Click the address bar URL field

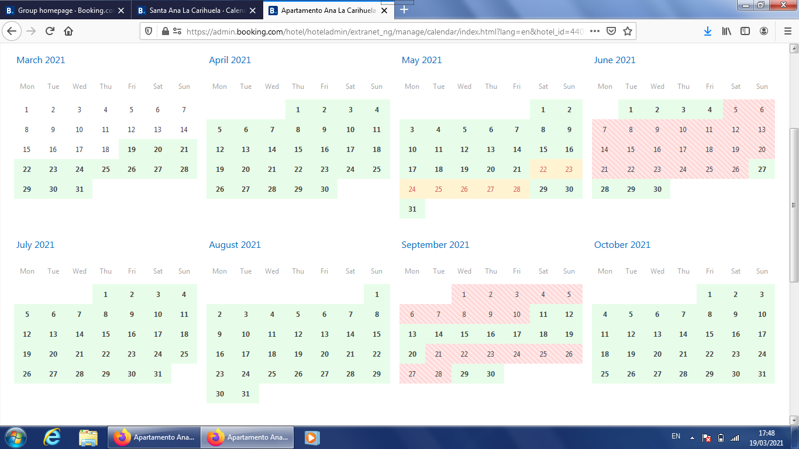tap(380, 32)
